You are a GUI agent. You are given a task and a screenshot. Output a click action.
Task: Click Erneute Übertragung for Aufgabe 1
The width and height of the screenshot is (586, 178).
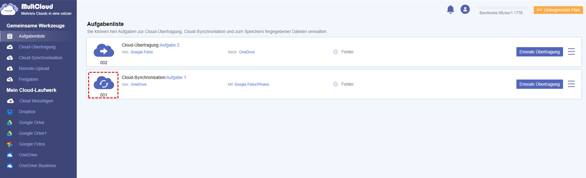(539, 84)
